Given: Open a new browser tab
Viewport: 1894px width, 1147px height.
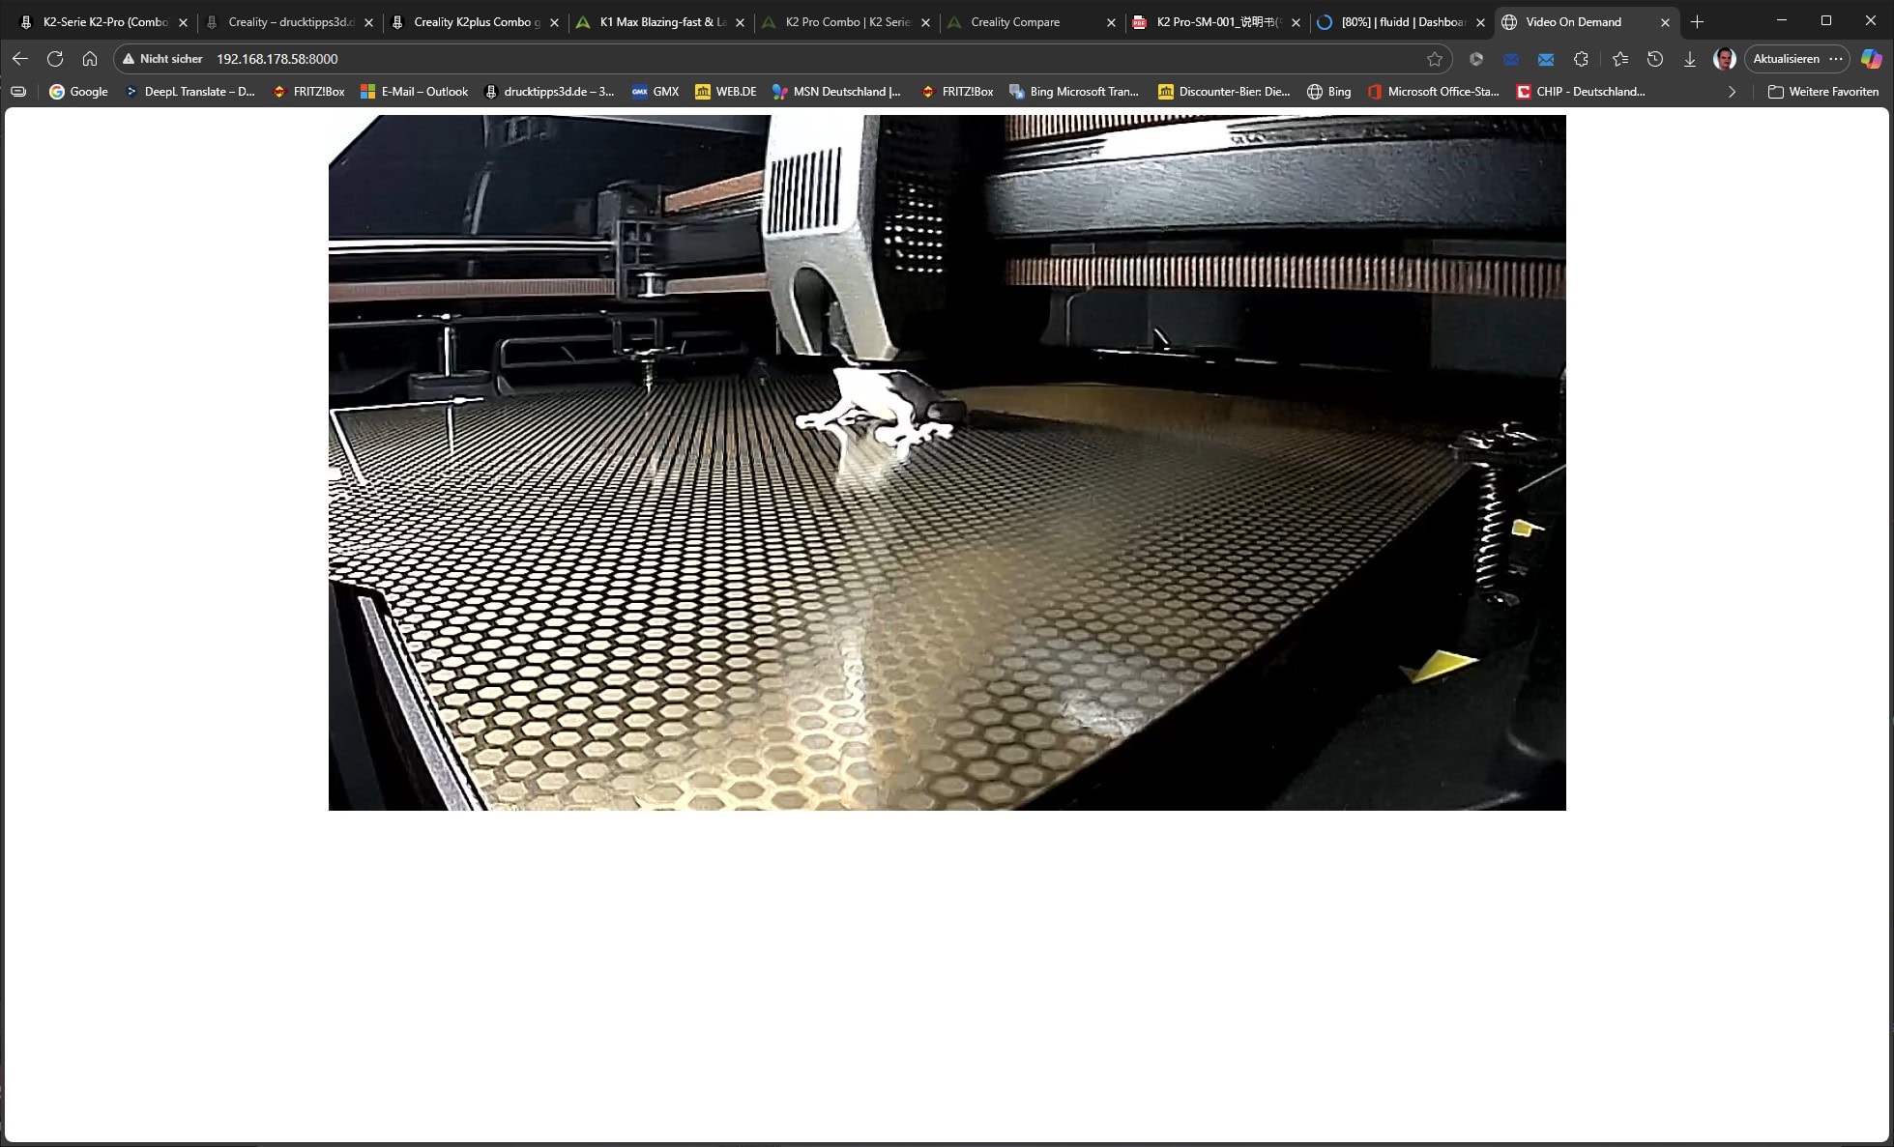Looking at the screenshot, I should coord(1697,22).
